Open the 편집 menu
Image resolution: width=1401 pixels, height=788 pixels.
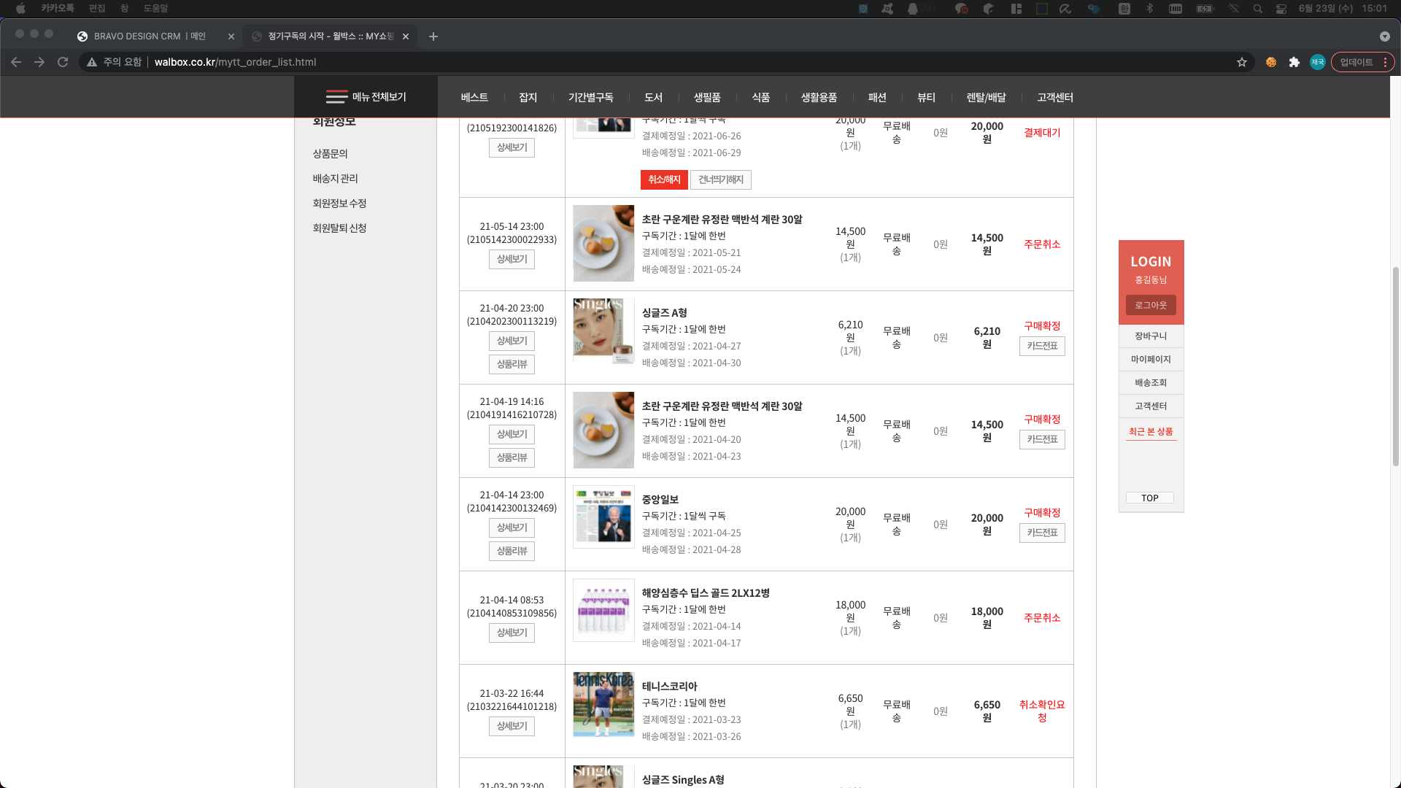click(x=97, y=9)
